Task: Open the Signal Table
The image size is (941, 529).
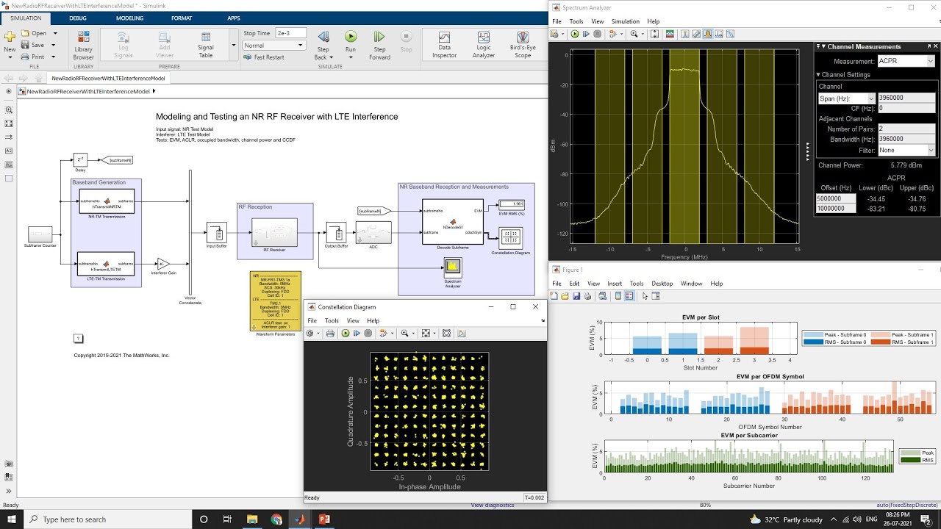Action: [x=206, y=45]
